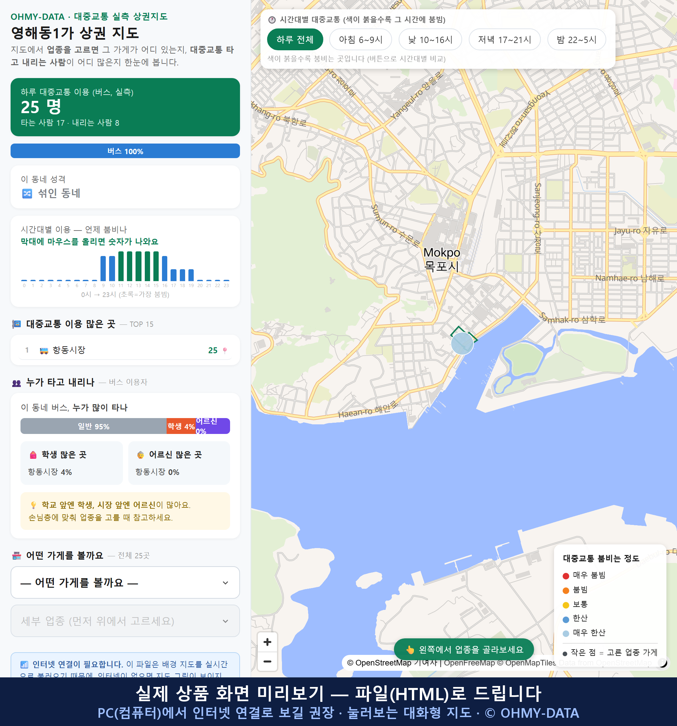Click the shuffle icon next to 섞인 동네
The image size is (677, 726).
click(27, 193)
